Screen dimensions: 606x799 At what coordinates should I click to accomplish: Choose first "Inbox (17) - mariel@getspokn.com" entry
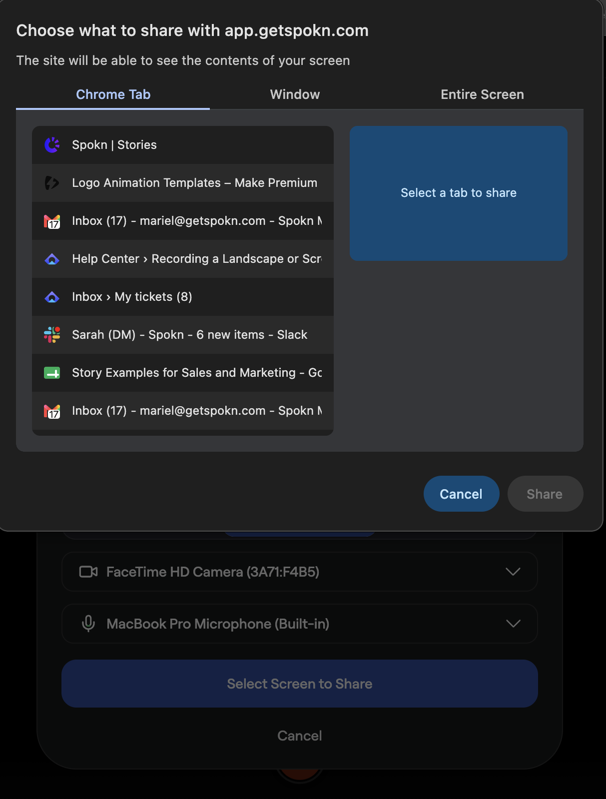pos(183,221)
